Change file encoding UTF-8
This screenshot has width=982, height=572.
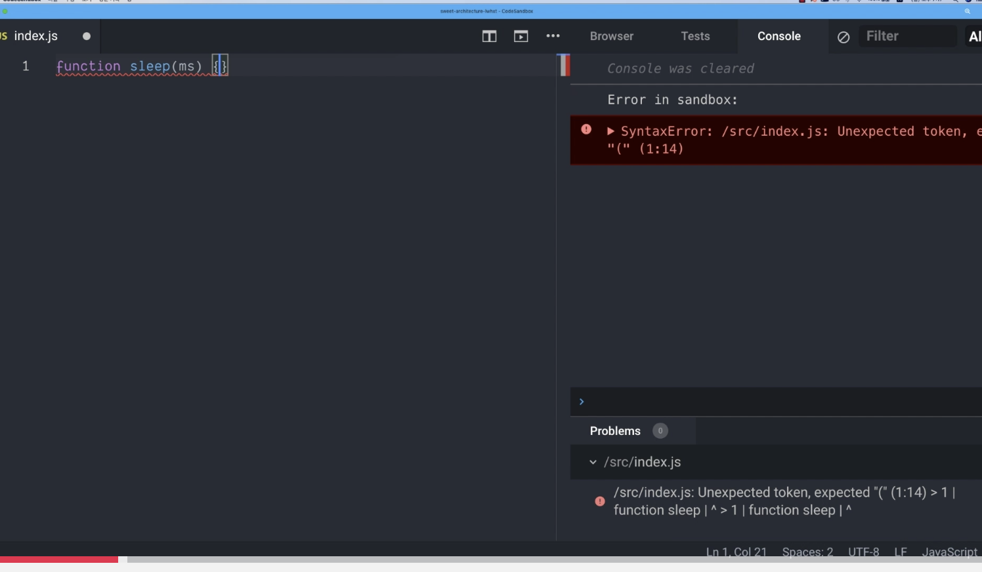863,552
